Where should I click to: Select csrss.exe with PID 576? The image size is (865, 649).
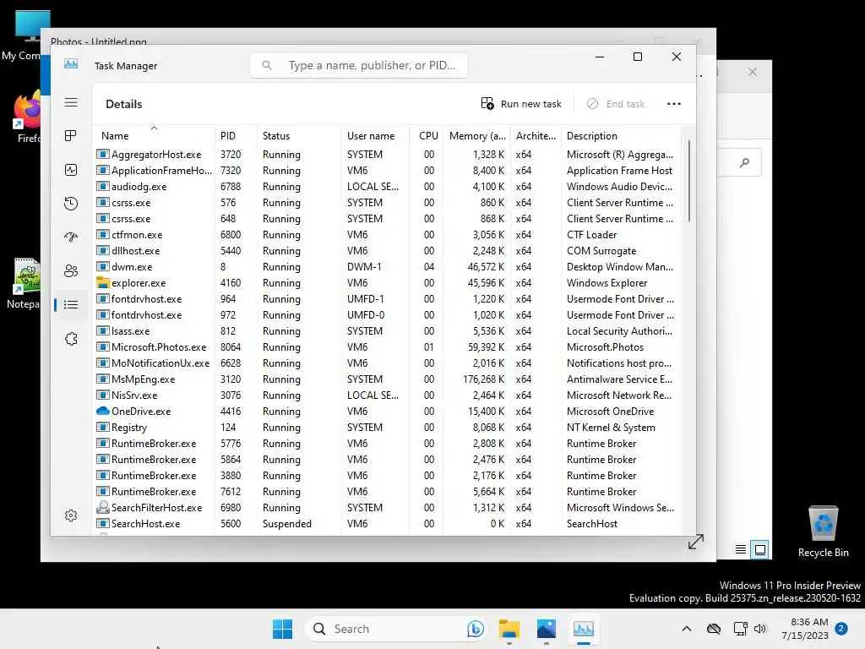pos(386,203)
